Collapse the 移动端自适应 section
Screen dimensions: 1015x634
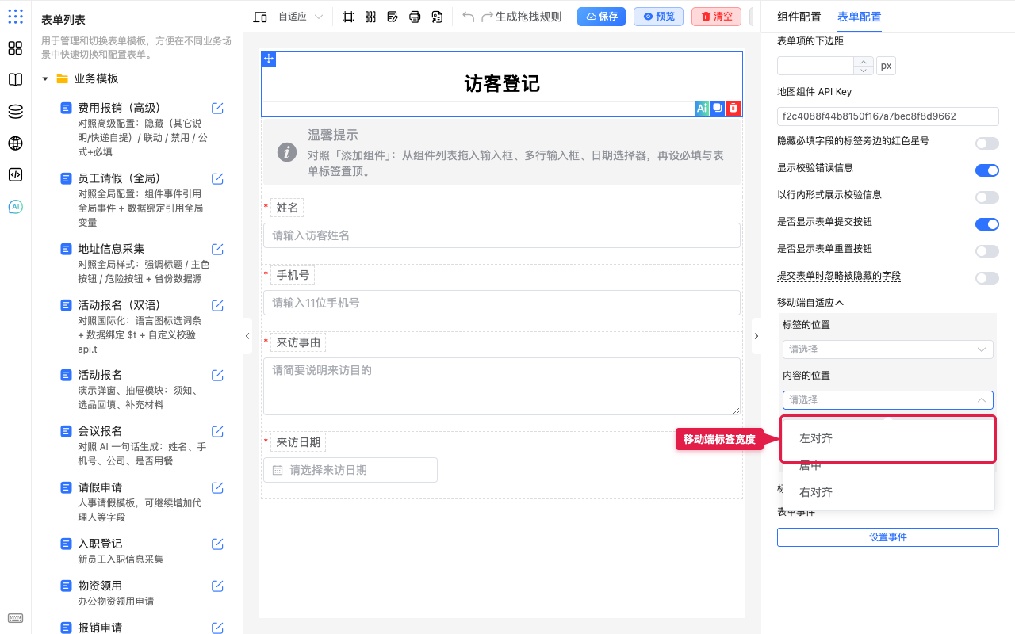click(x=810, y=302)
